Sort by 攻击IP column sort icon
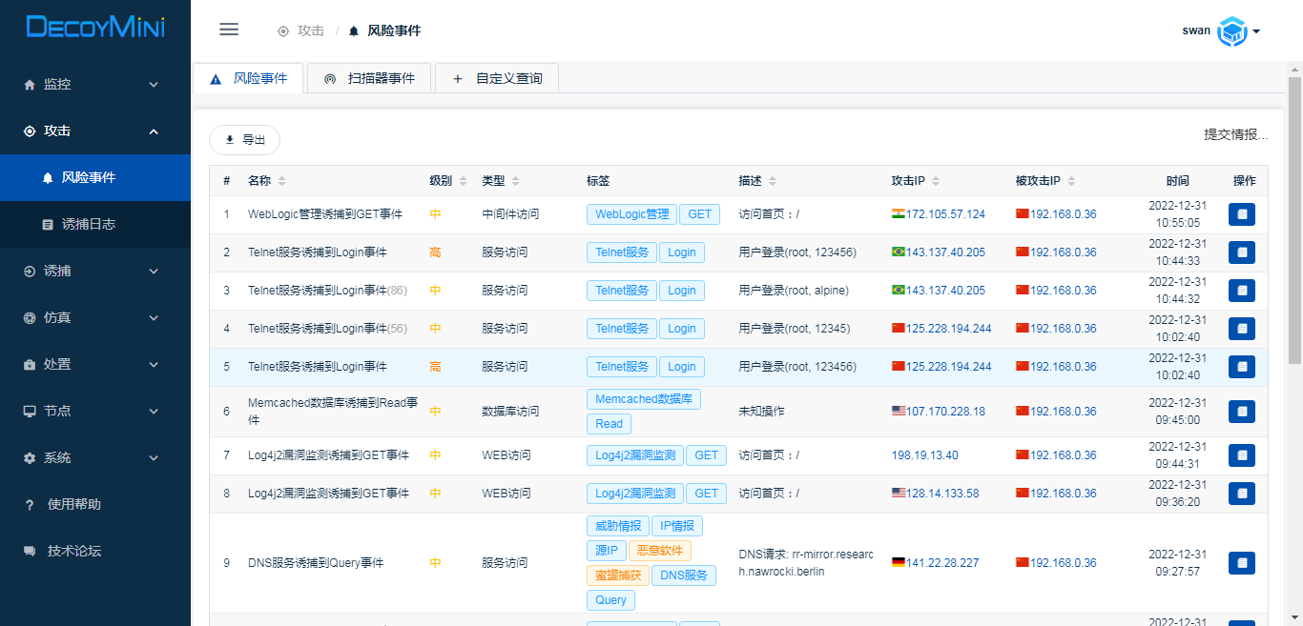 [935, 181]
